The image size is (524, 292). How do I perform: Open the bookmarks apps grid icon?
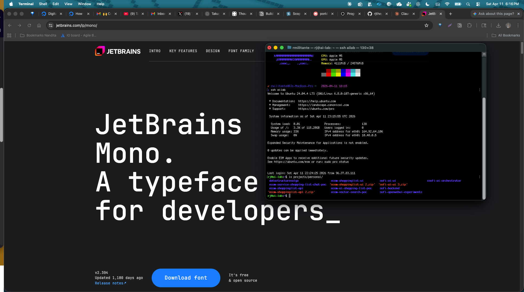pos(9,35)
